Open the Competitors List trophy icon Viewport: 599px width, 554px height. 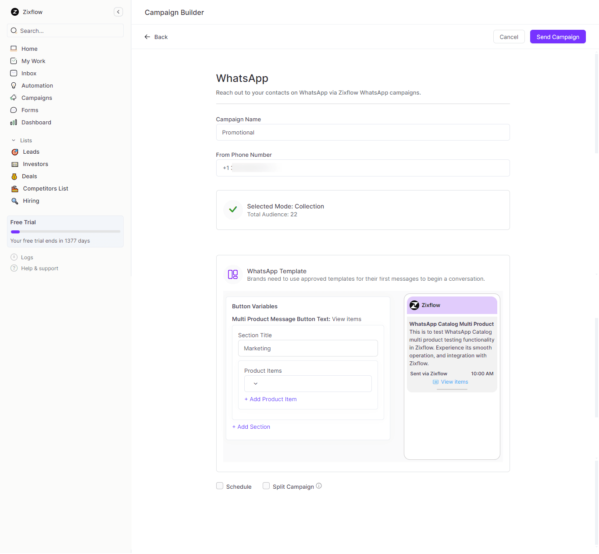coord(14,188)
